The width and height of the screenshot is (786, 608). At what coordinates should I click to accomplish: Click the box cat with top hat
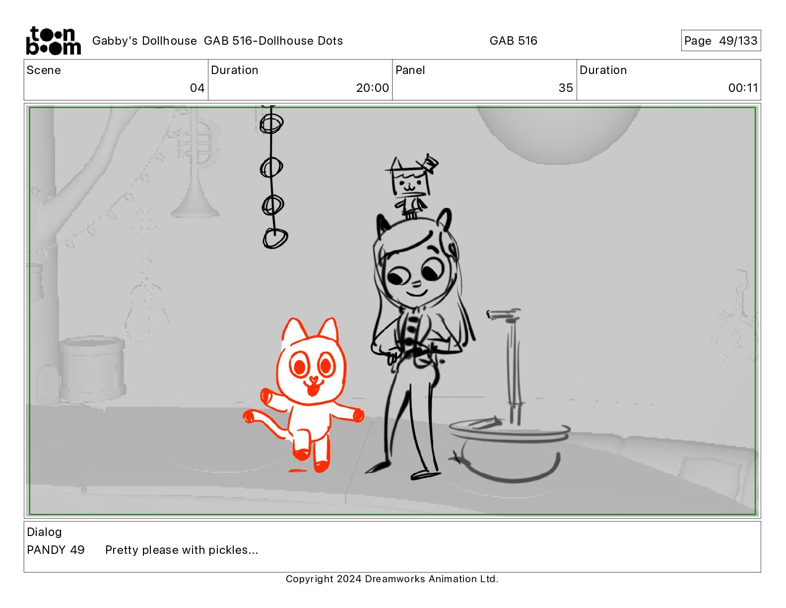[411, 187]
